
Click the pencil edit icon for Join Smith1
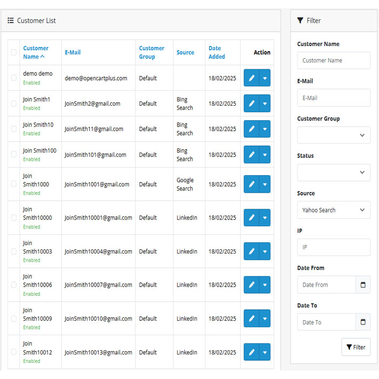click(251, 104)
